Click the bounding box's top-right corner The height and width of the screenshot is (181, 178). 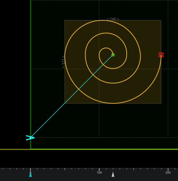[x=161, y=20]
